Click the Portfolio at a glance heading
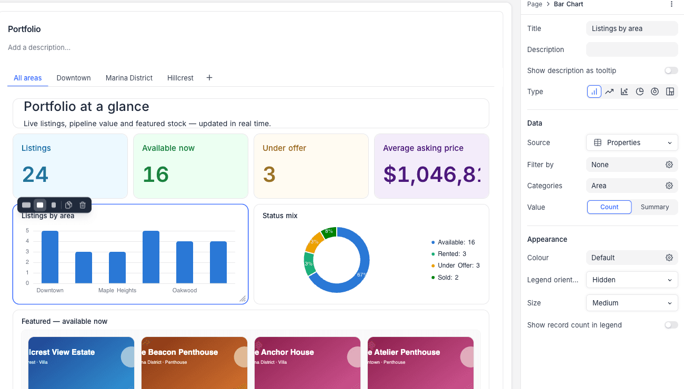684x389 pixels. [x=86, y=107]
